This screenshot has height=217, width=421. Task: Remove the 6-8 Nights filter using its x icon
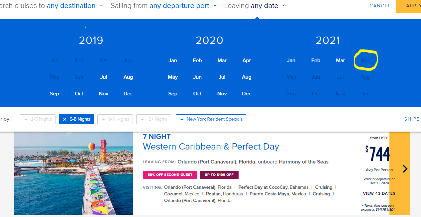pos(65,119)
